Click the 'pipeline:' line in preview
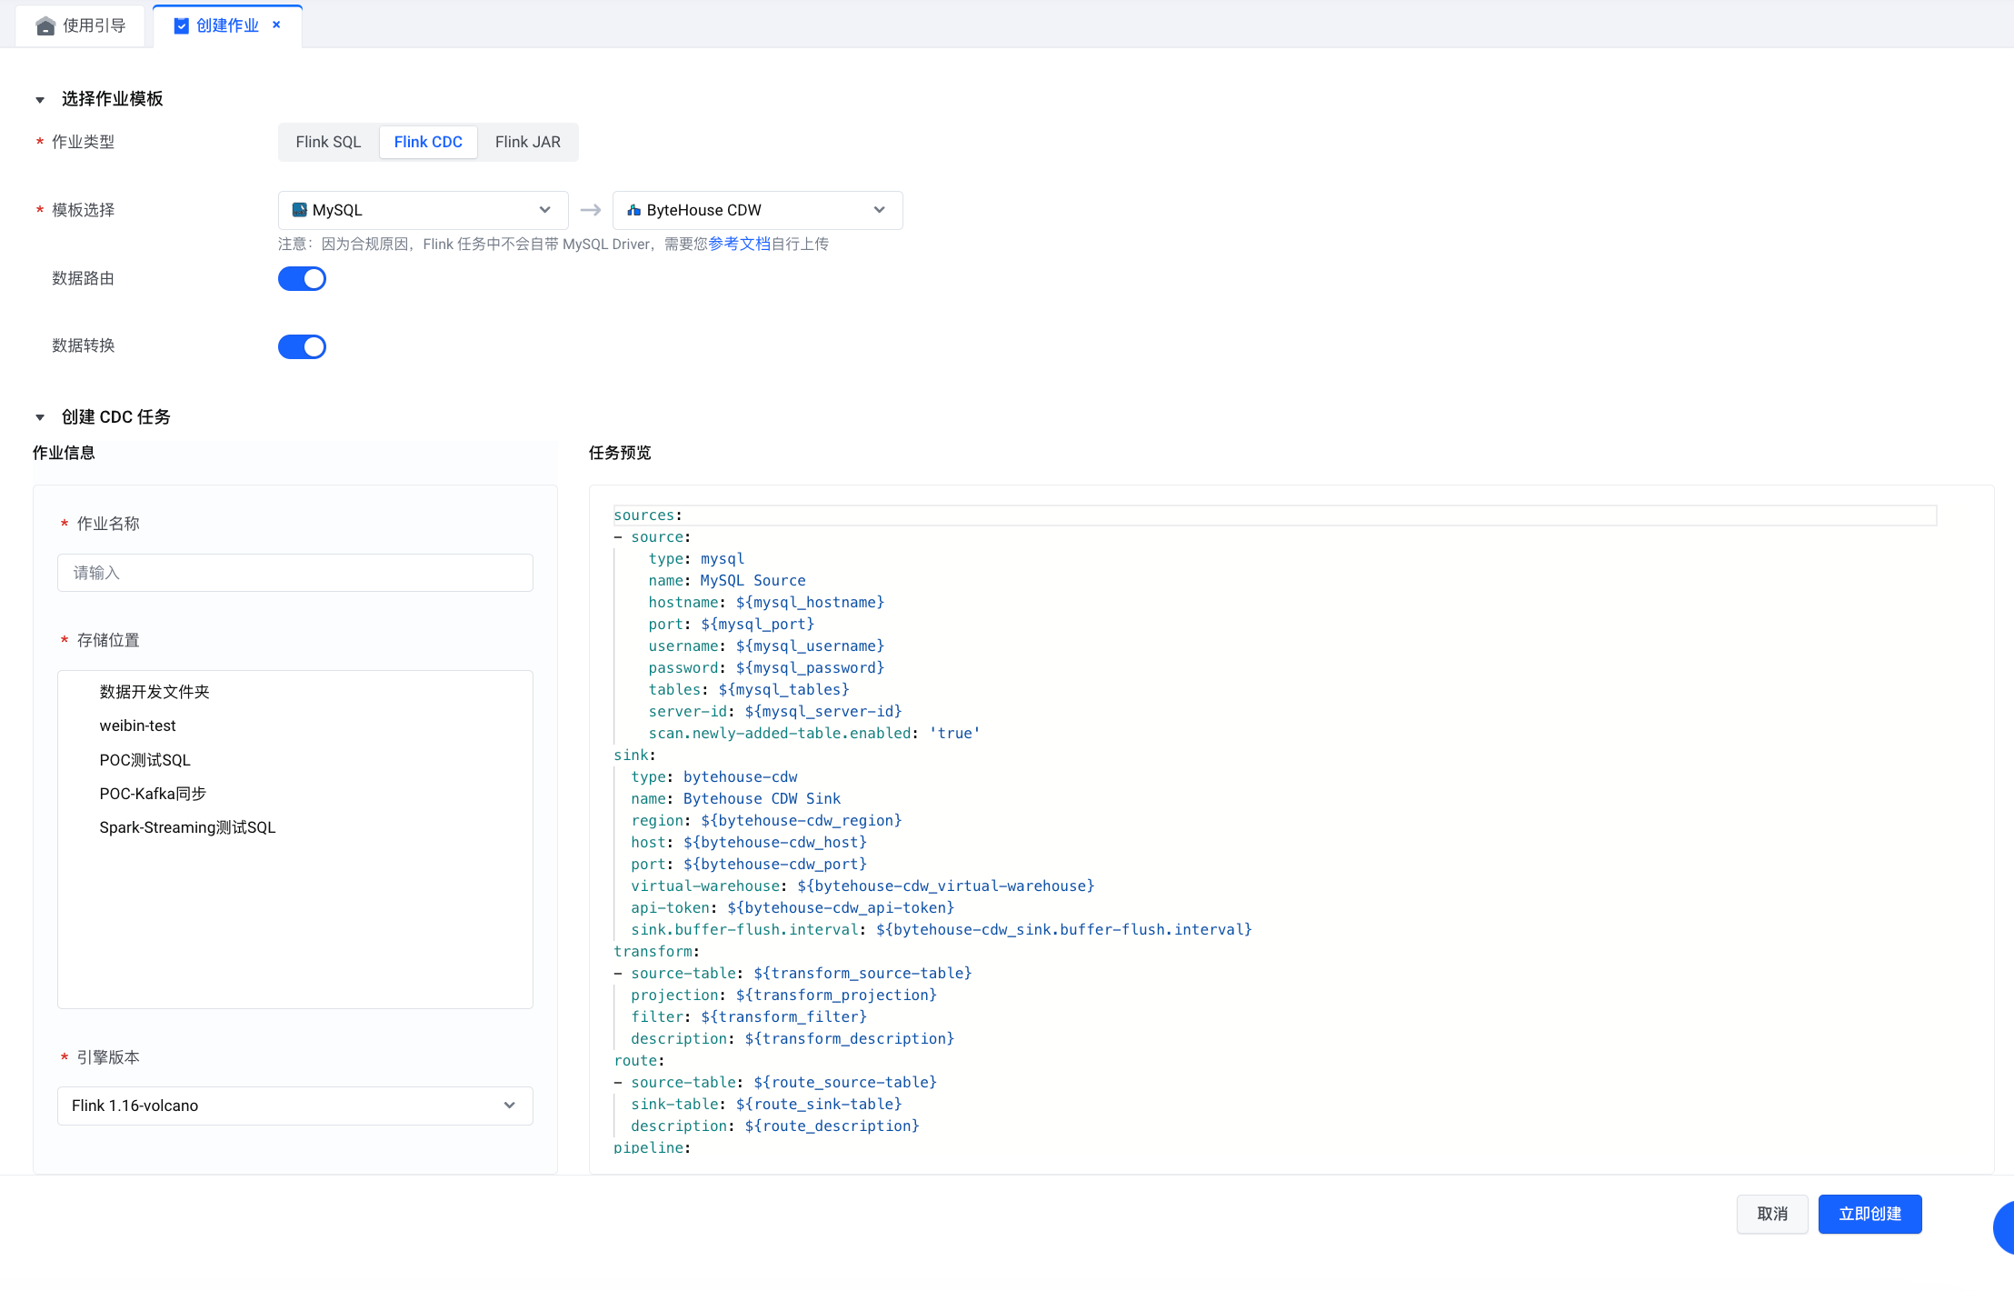The width and height of the screenshot is (2014, 1291). (652, 1147)
